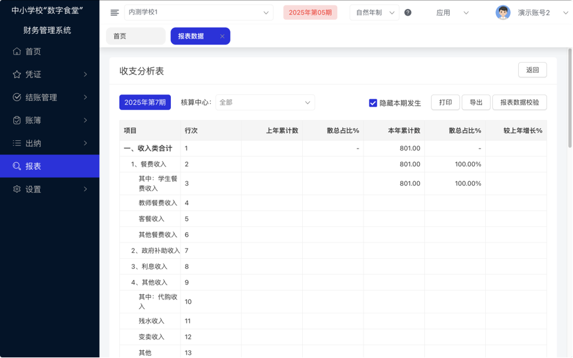Click the 报表数据校验 button
This screenshot has height=358, width=573.
click(519, 102)
